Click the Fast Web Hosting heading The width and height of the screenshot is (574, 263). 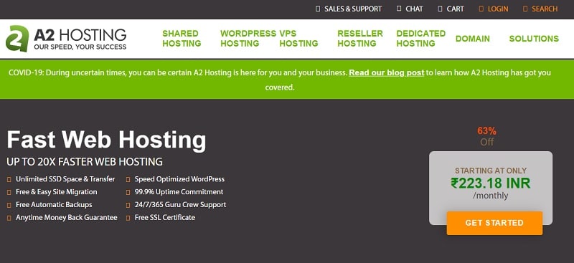[106, 140]
